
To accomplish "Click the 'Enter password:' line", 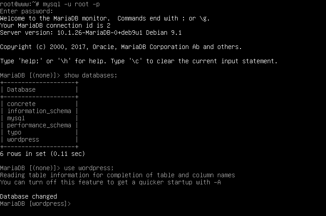I will click(x=26, y=11).
